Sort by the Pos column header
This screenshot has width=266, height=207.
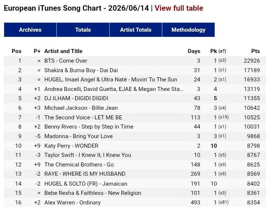[17, 51]
